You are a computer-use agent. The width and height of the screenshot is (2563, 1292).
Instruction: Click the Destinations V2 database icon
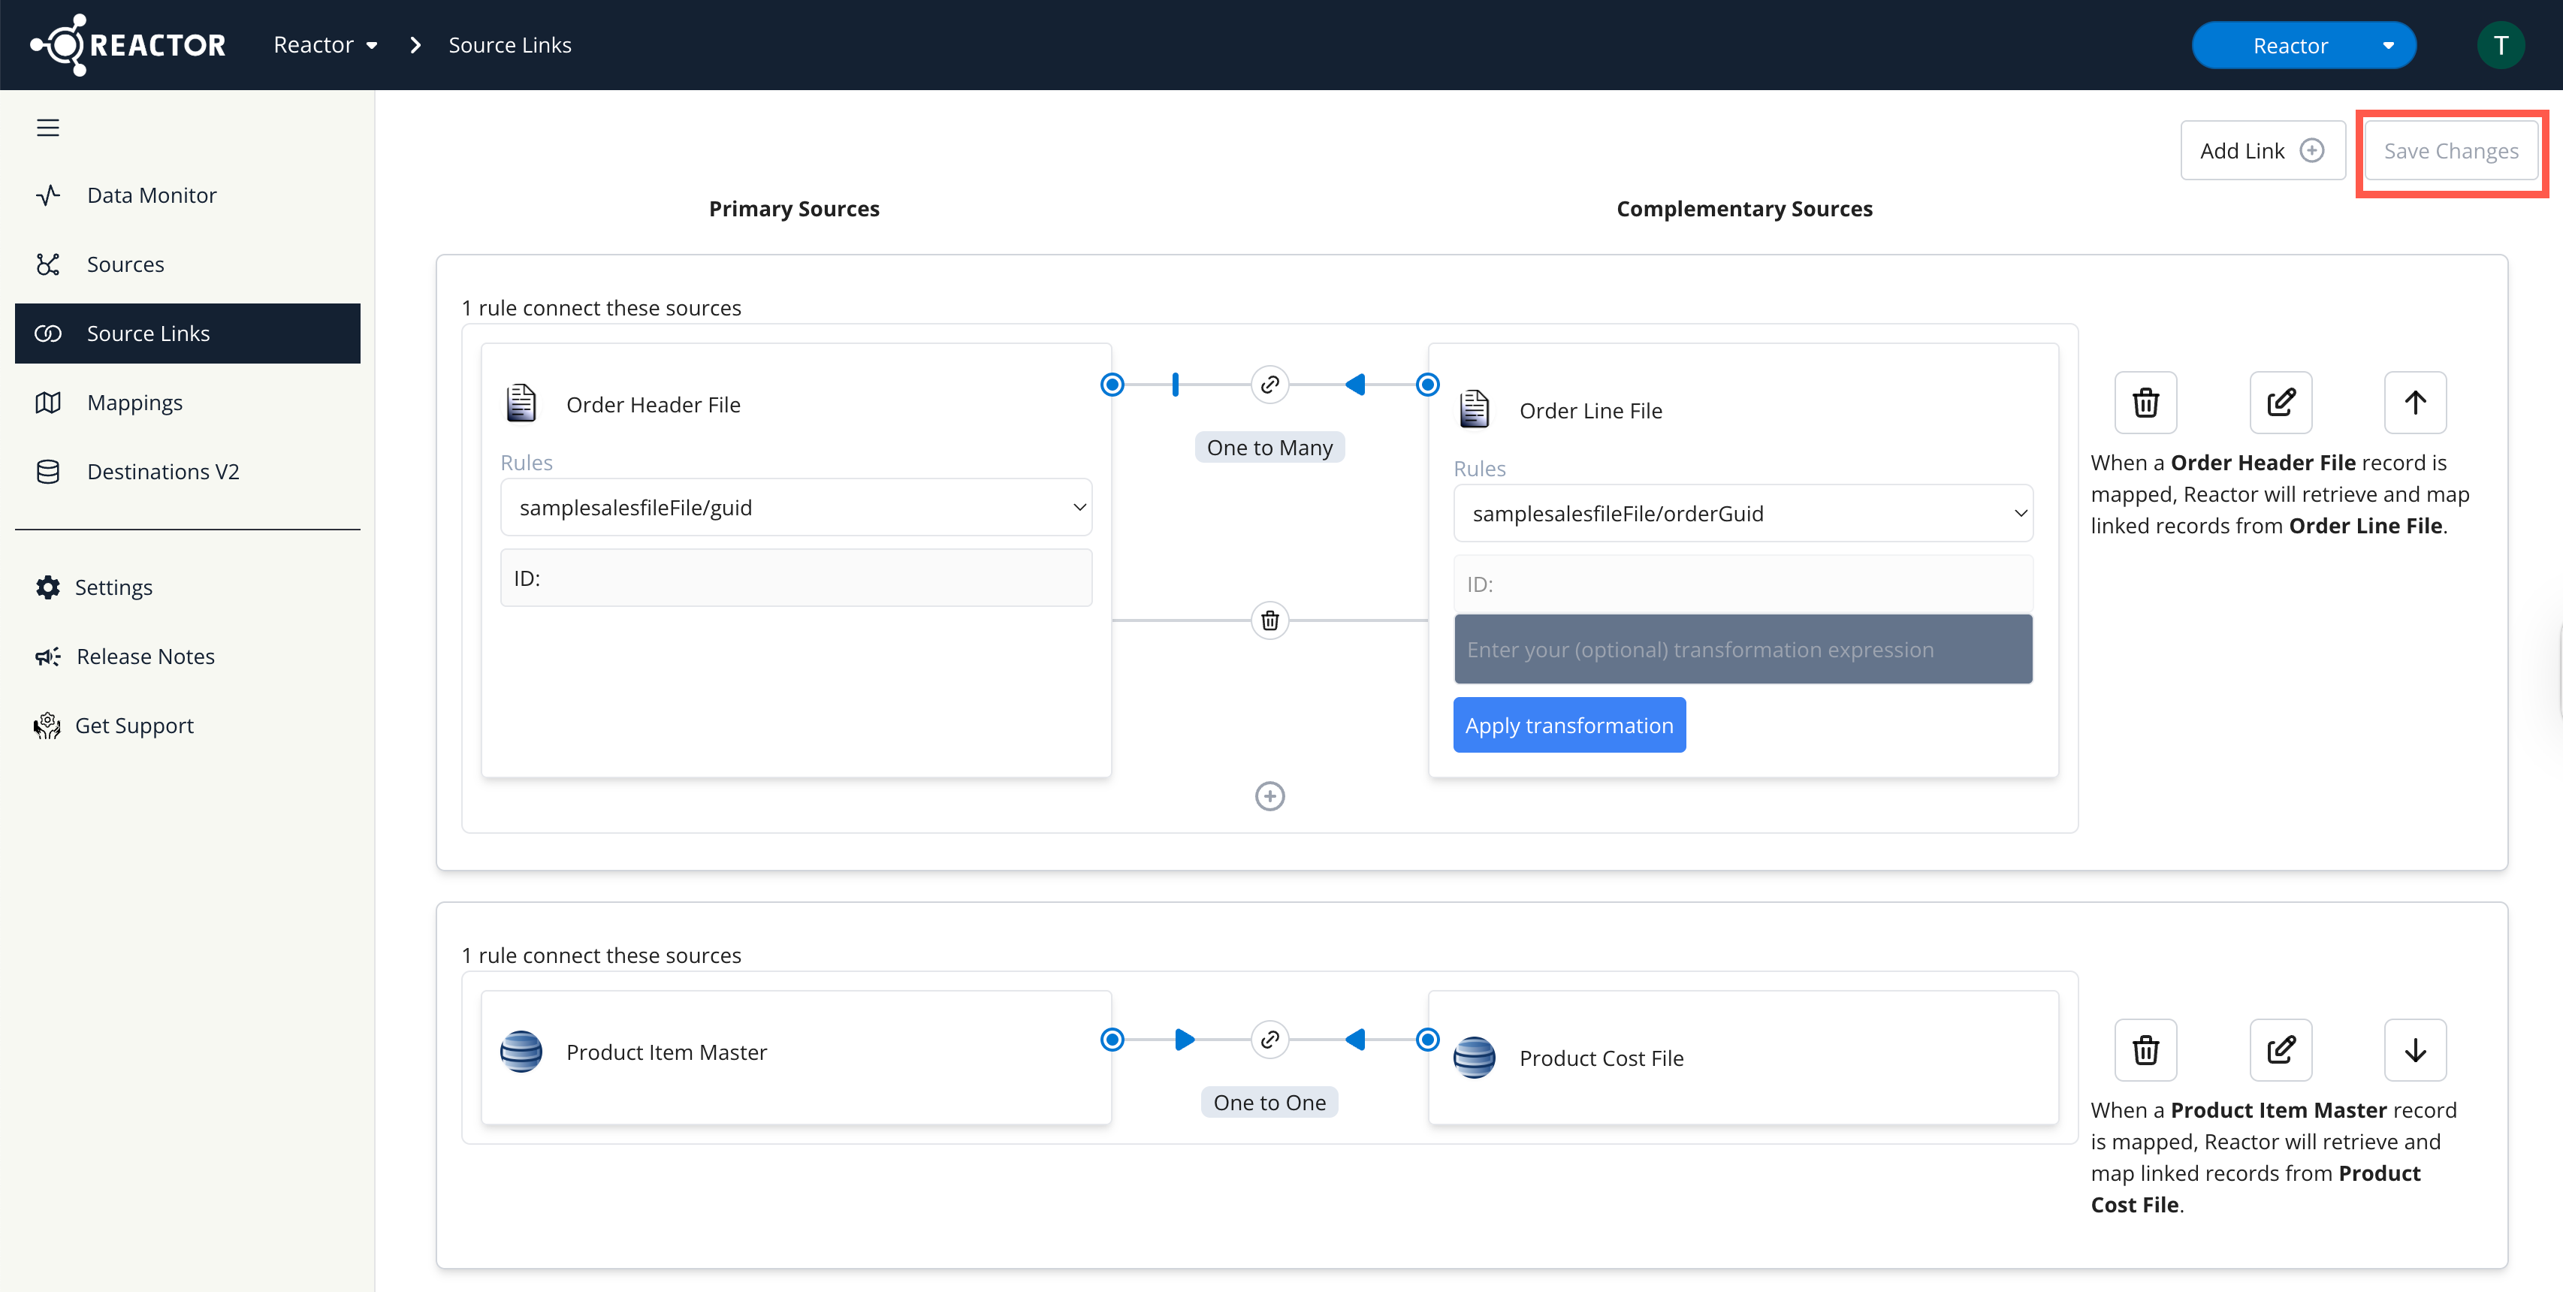click(x=48, y=472)
